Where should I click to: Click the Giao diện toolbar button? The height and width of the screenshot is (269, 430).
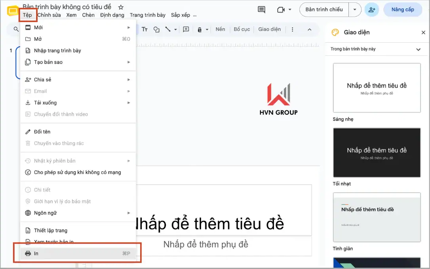tap(269, 29)
